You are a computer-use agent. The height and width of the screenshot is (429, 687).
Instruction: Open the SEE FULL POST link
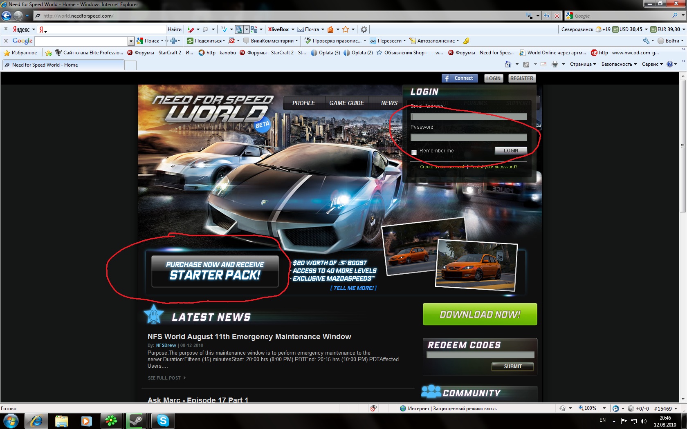(166, 378)
